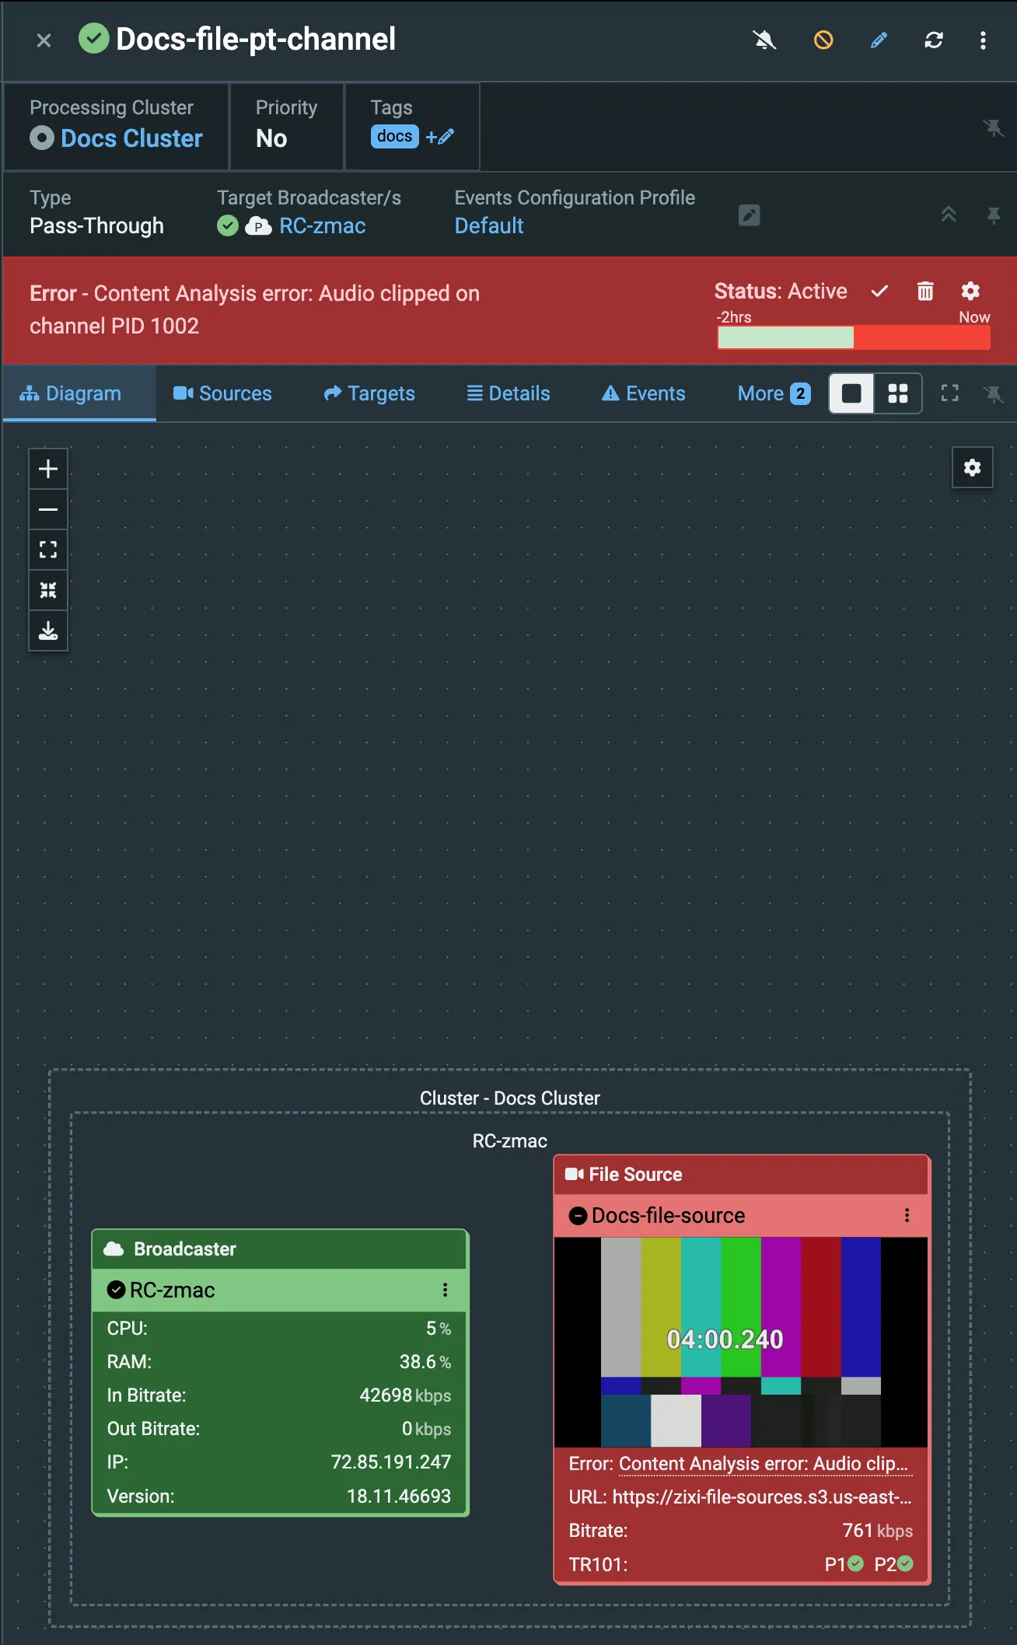
Task: Expand tabs area to fullscreen
Action: tap(949, 393)
